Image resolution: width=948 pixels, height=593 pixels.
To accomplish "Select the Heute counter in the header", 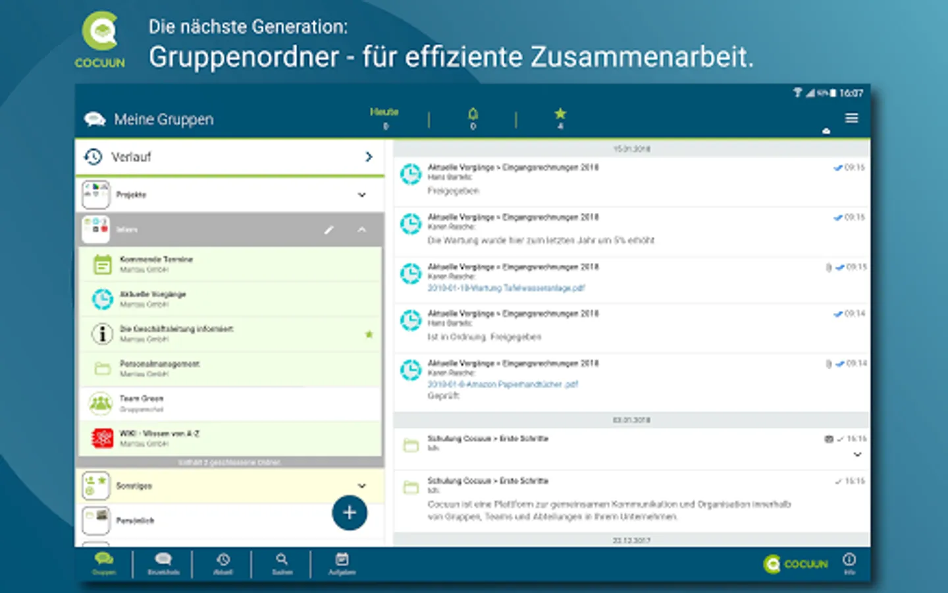I will pos(384,118).
